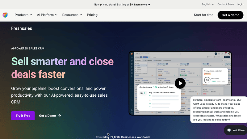Click the Contact score card in preview
The image size is (247, 139).
159,98
